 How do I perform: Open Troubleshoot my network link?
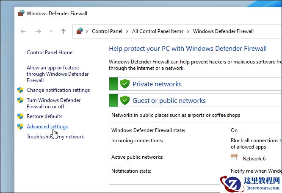(55, 137)
